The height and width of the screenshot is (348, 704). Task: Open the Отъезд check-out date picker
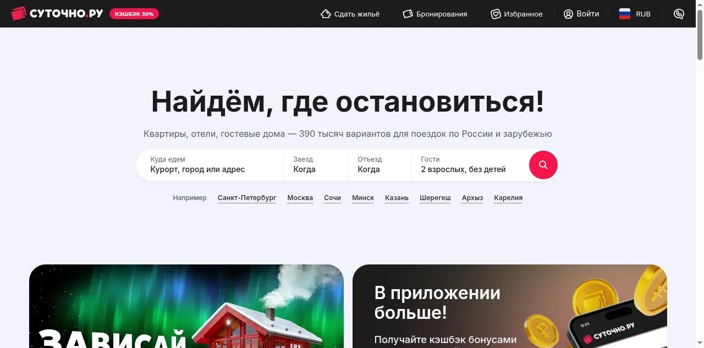pyautogui.click(x=380, y=164)
